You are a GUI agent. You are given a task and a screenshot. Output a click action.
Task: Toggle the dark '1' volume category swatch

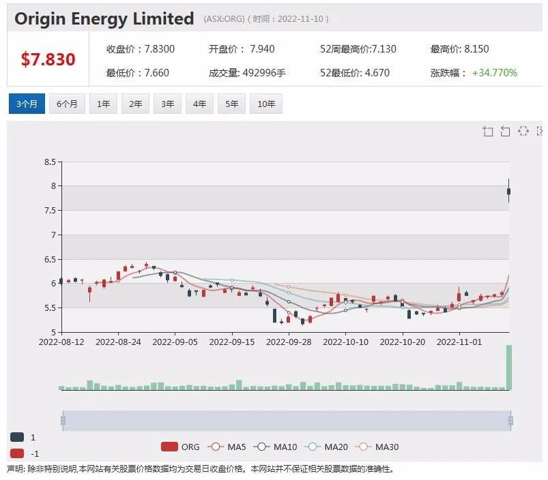[17, 437]
